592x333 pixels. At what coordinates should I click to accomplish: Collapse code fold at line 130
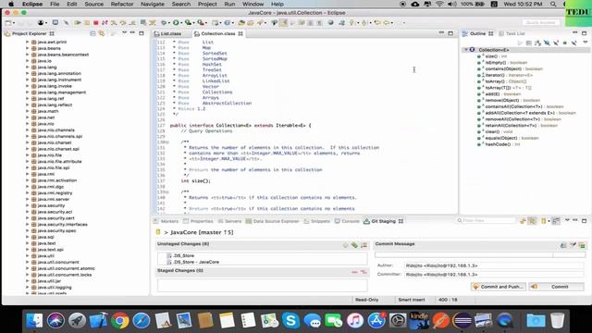[x=168, y=142]
